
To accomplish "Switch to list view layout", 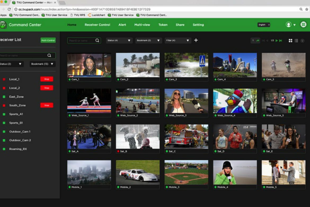I will click(x=296, y=41).
